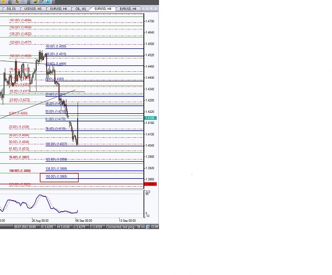The width and height of the screenshot is (332, 275).
Task: Click the 1.4700 price axis label
Action: pos(150,21)
